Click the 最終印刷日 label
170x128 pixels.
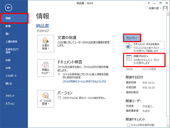pos(132,93)
